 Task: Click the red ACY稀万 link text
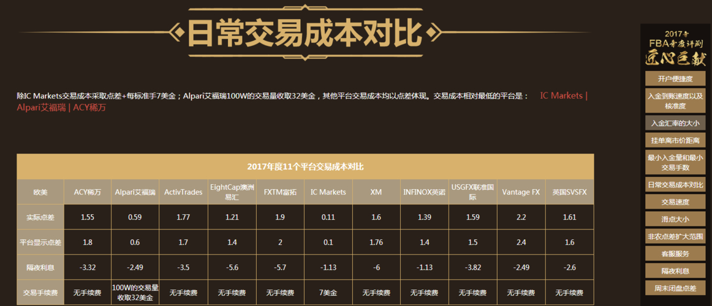click(89, 108)
